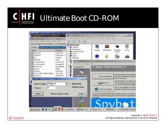This screenshot has height=128, width=166.
Task: Expand the Operating System tree node
Action: click(x=68, y=52)
